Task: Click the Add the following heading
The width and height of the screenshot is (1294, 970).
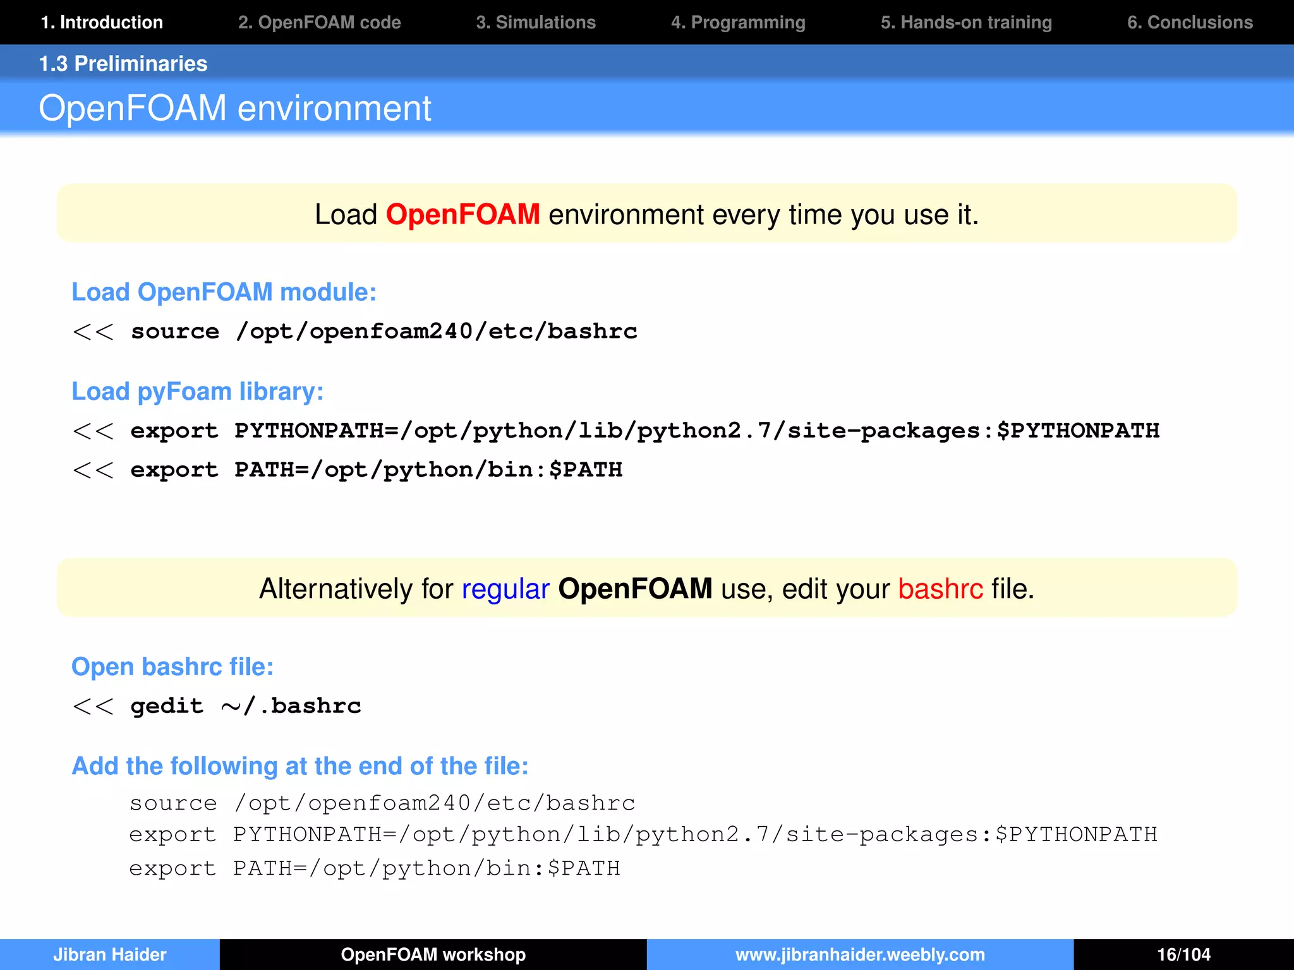Action: [x=299, y=766]
